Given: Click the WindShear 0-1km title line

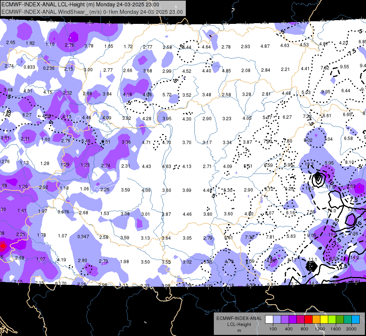Looking at the screenshot, I should (92, 12).
